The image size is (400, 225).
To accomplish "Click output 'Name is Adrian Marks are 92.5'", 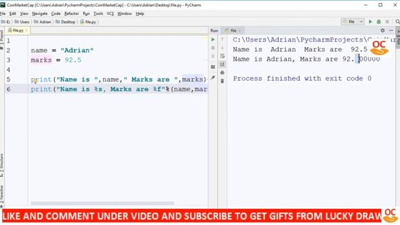I will point(300,49).
